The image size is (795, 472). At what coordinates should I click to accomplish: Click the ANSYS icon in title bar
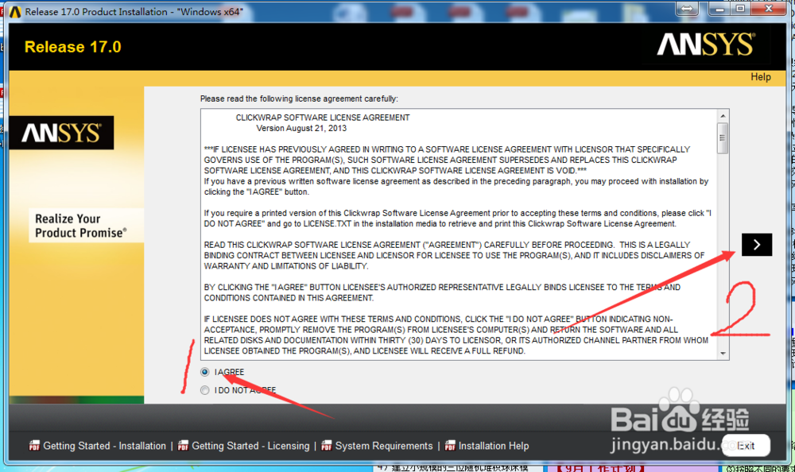[14, 12]
